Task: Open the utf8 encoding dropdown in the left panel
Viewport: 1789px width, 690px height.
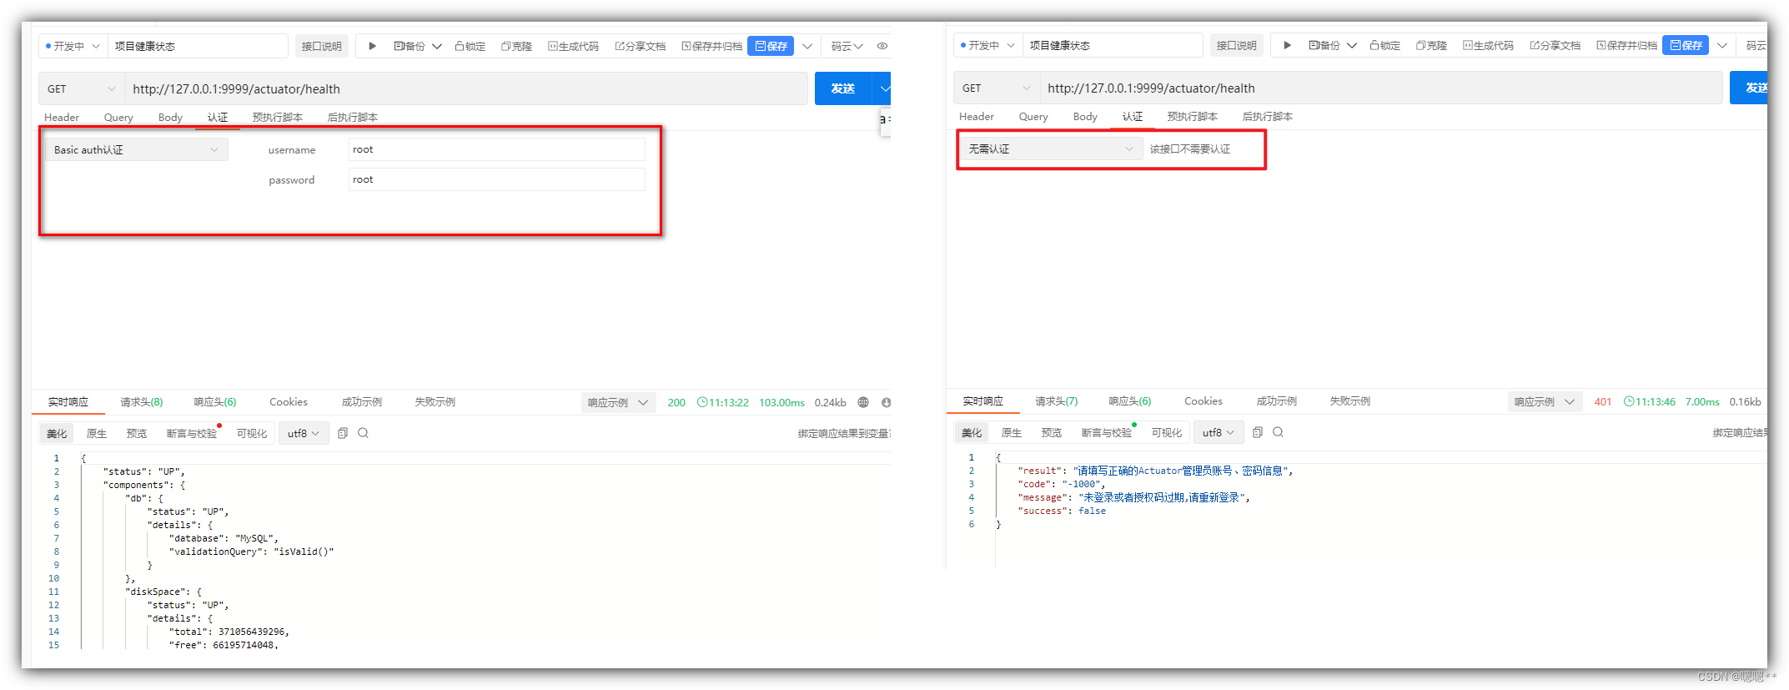Action: [303, 433]
